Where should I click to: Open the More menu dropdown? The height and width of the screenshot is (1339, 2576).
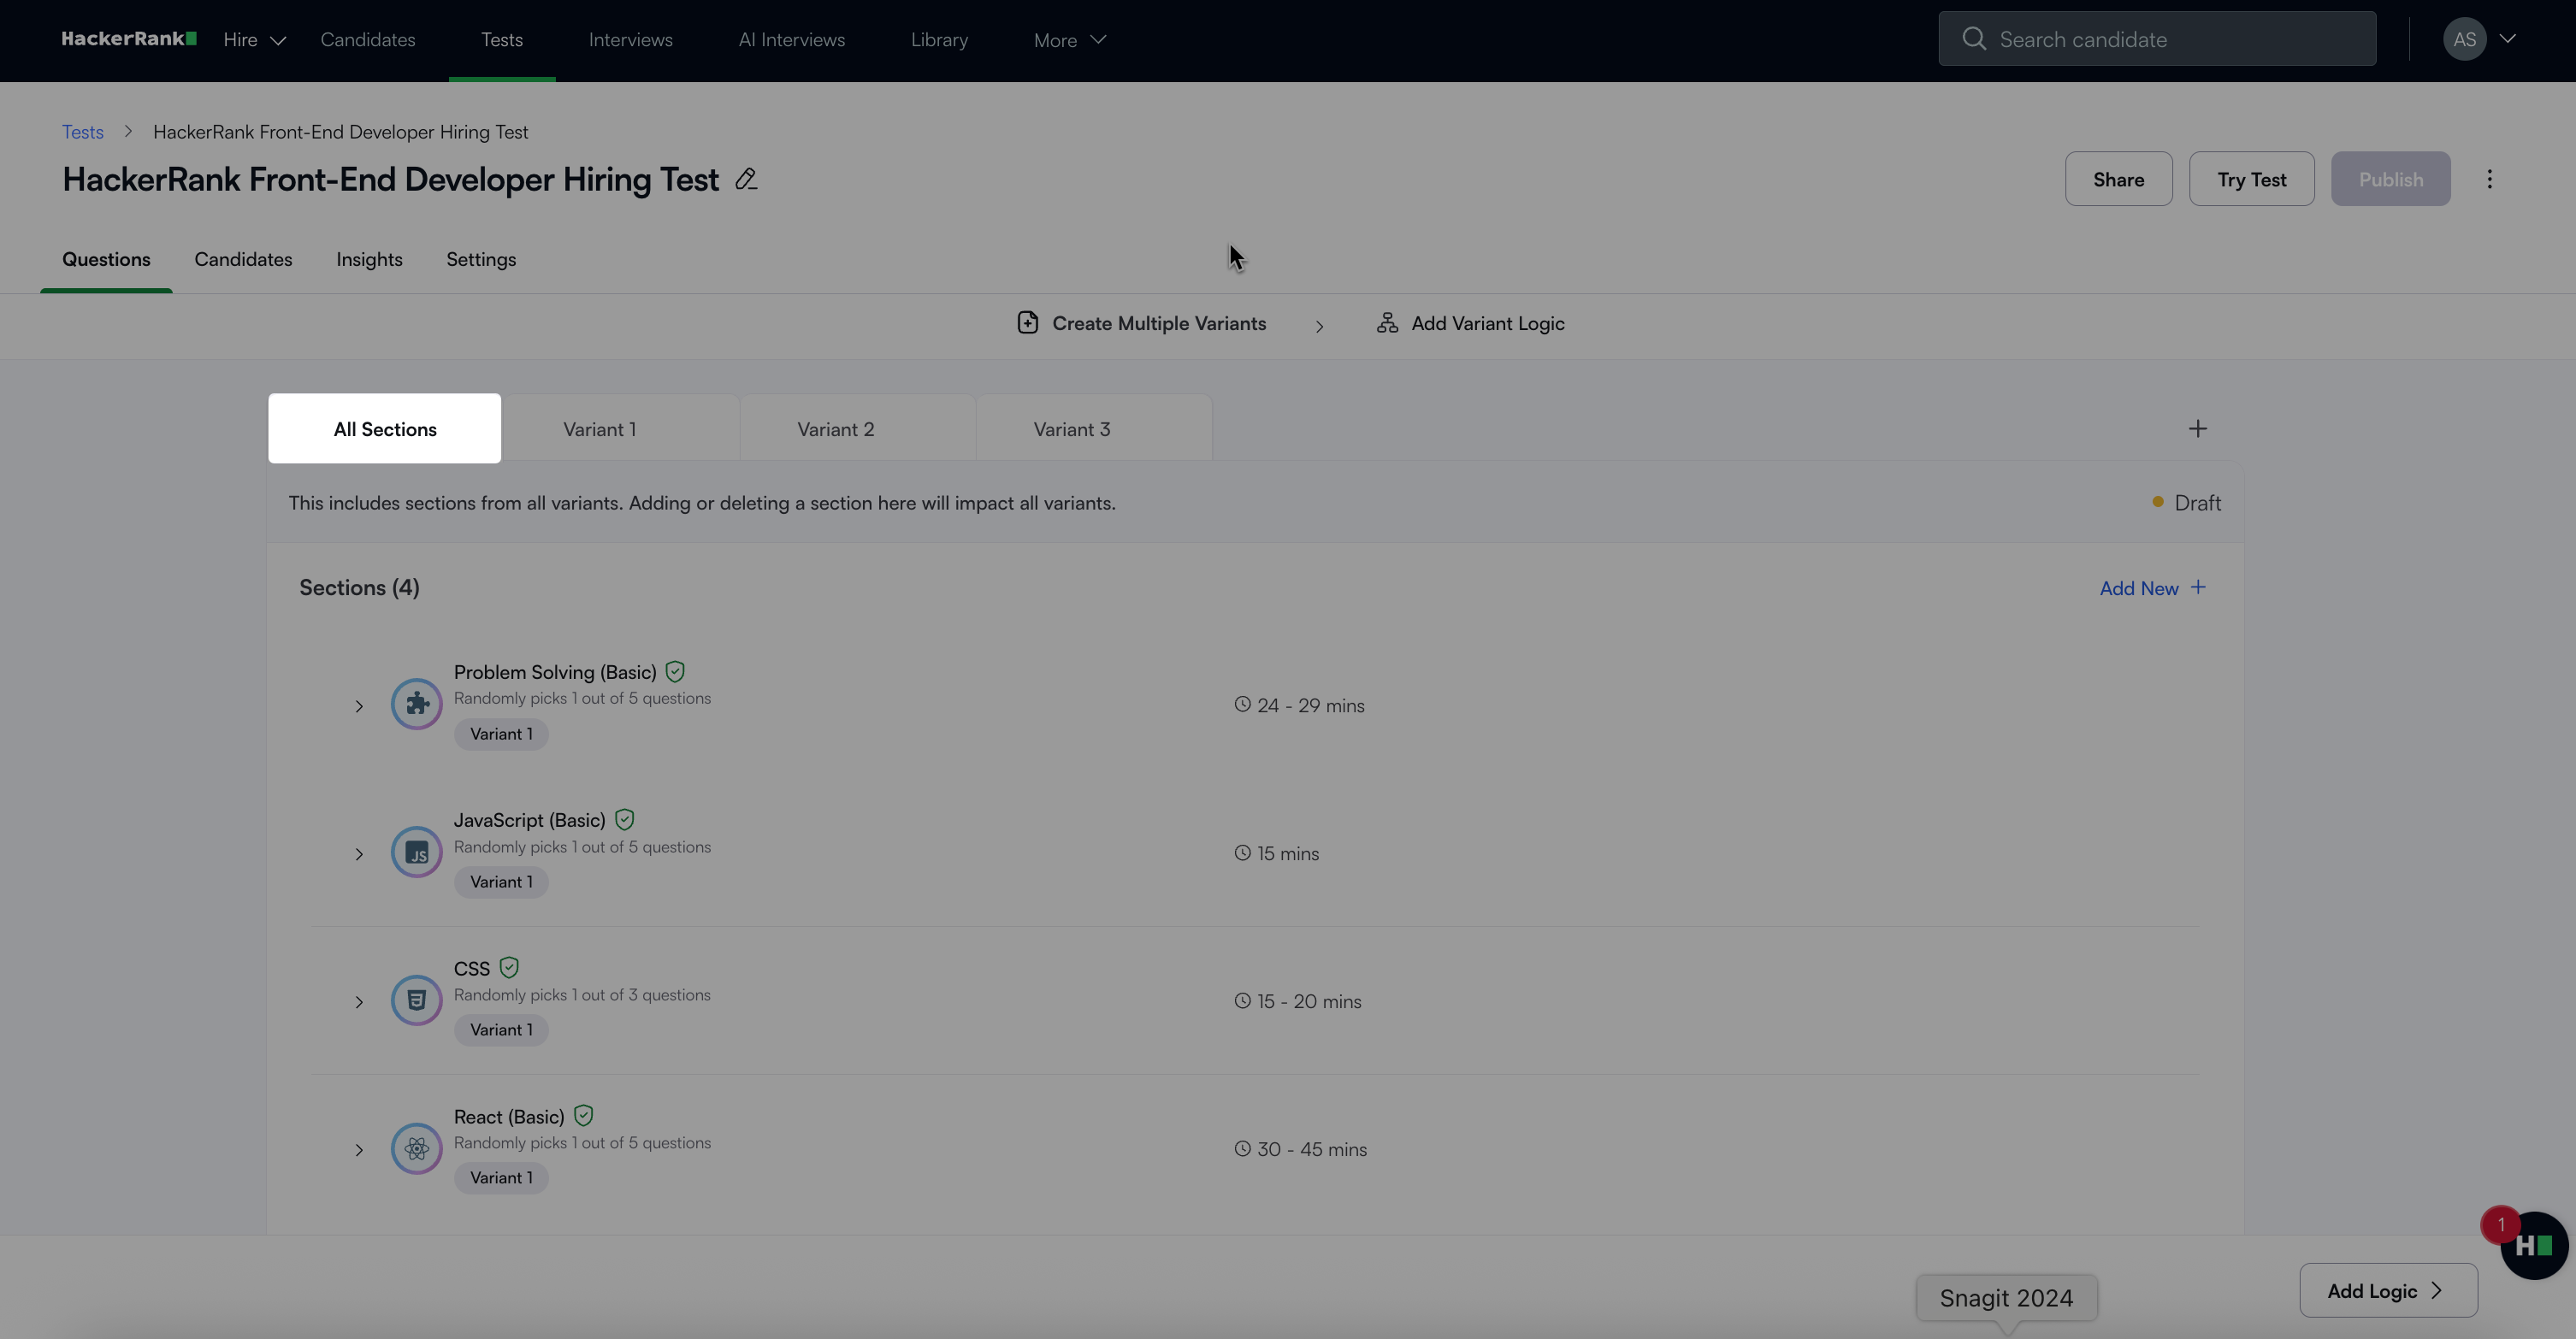click(x=1069, y=40)
